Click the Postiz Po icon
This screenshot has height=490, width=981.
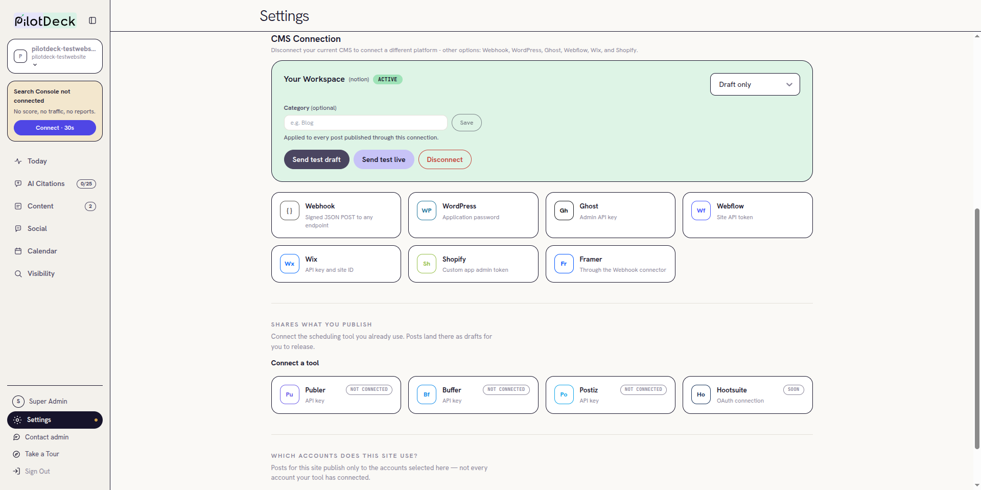click(564, 394)
